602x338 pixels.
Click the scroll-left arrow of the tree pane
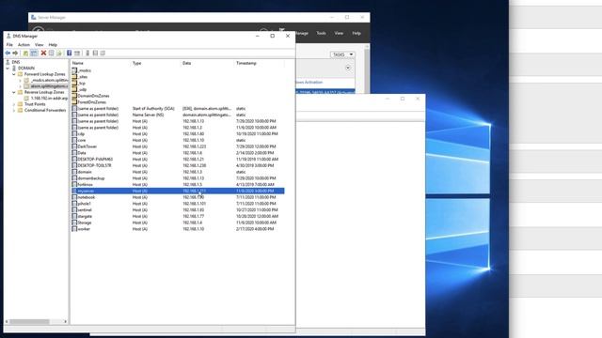click(x=7, y=321)
